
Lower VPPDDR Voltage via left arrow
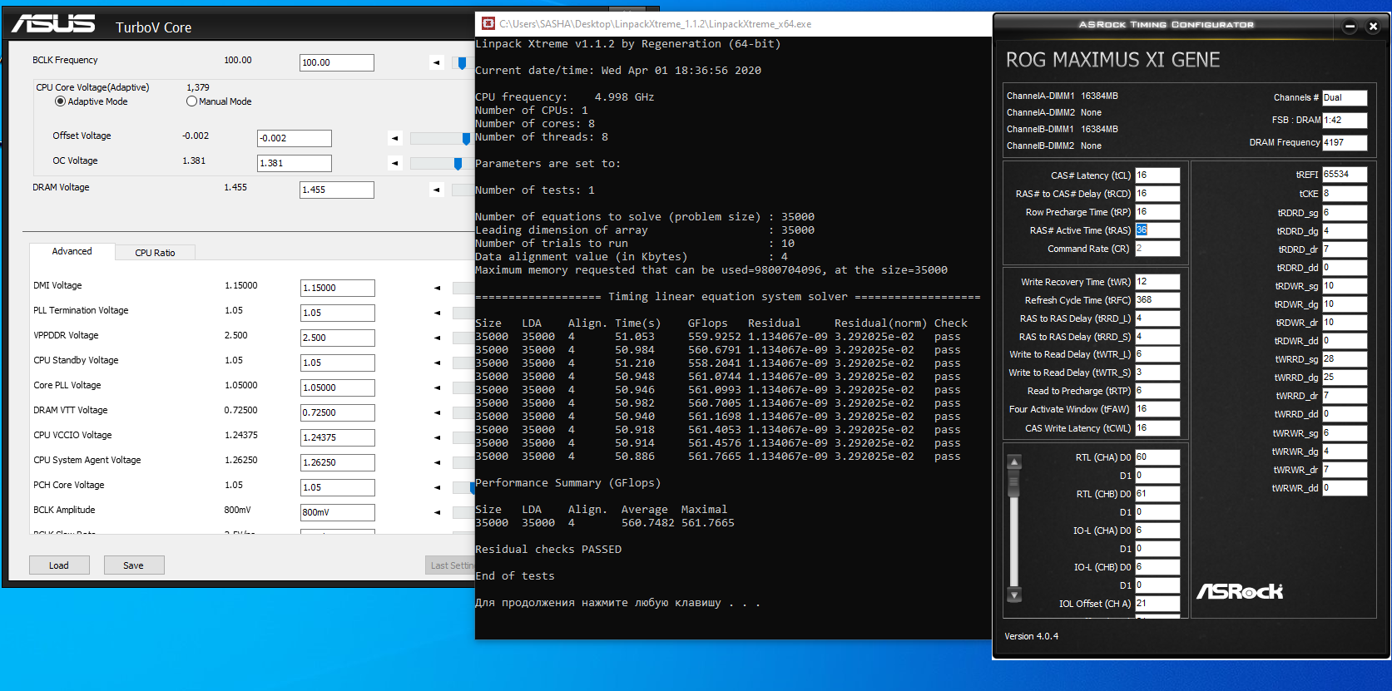(x=437, y=338)
